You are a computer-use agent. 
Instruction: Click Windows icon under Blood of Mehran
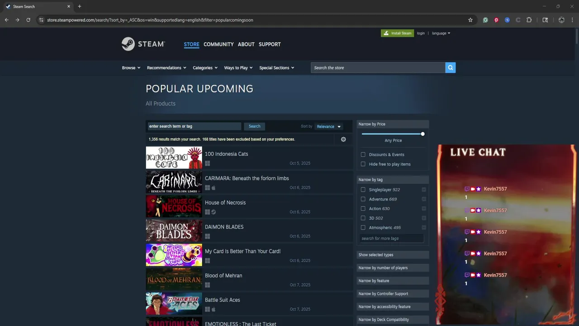(x=207, y=285)
